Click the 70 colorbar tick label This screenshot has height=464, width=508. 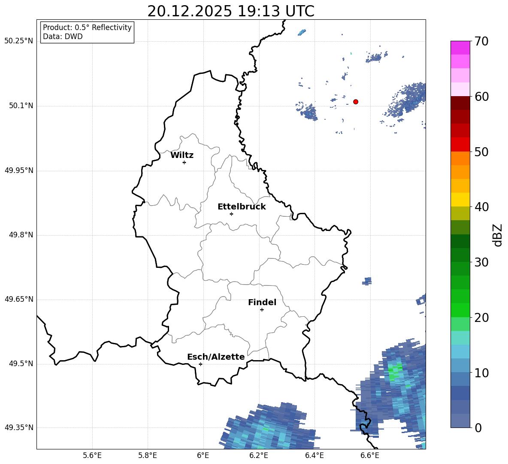[x=482, y=42]
